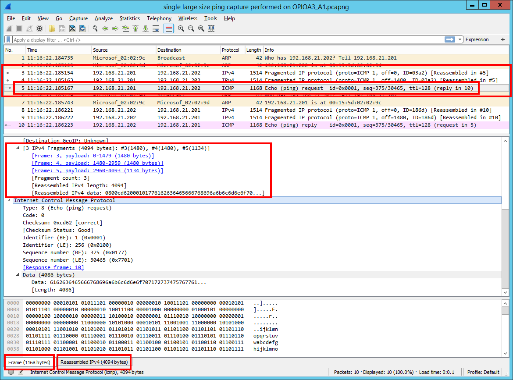Add a filter button with plus icon

[x=503, y=39]
